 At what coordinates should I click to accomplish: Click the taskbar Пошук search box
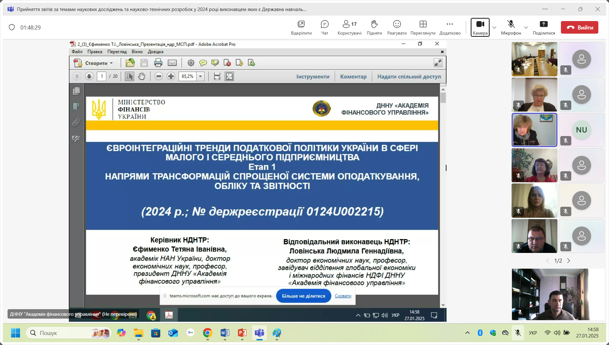[69, 333]
